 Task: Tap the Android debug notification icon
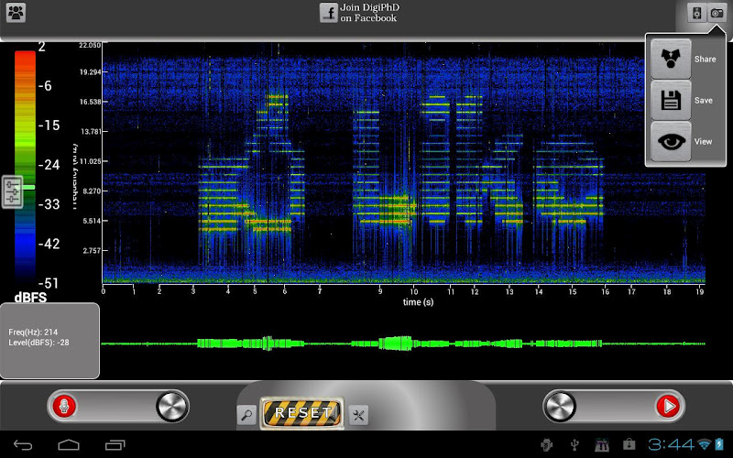pyautogui.click(x=545, y=444)
